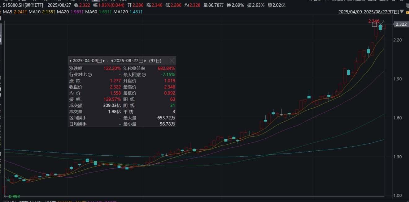Screen dimensions: 409x202
Task: Click the smiley face icon in the top-right toolbar
Action: tap(402, 1)
